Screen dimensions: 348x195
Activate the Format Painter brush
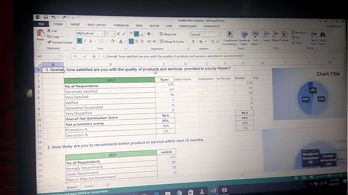coord(49,42)
